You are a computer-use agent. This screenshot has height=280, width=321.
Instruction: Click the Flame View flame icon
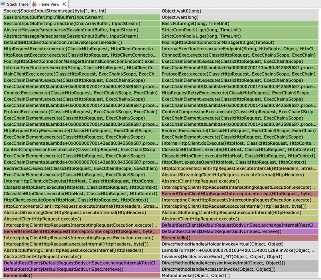point(35,4)
